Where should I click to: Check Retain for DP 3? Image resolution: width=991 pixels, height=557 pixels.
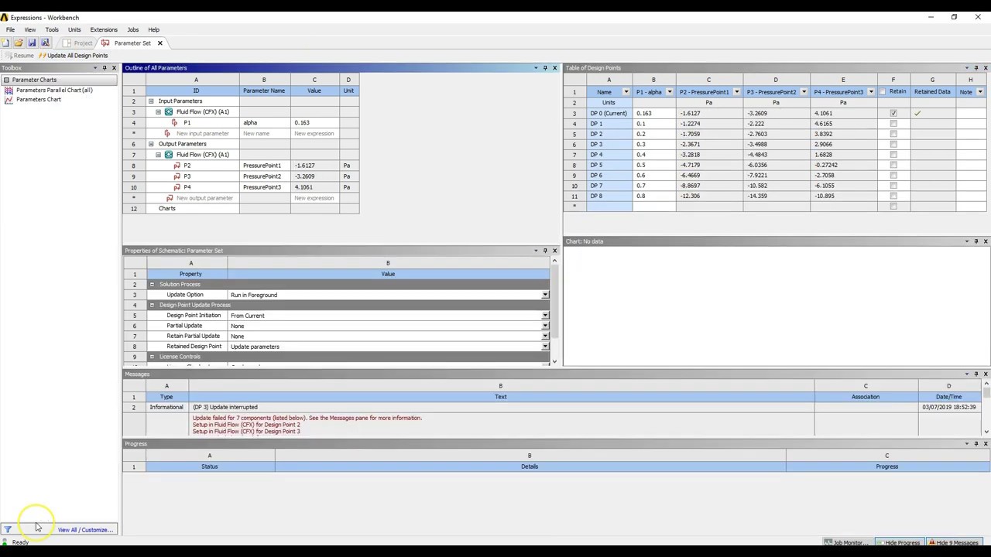tap(893, 145)
